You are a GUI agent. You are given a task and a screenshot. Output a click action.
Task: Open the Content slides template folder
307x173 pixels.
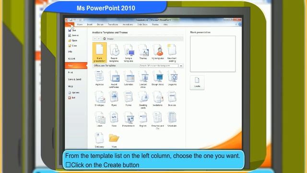coord(143,79)
